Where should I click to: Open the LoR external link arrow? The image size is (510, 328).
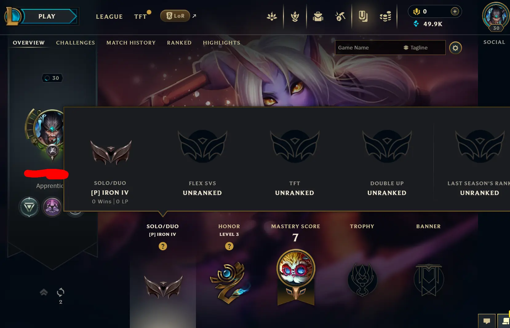[x=194, y=16]
